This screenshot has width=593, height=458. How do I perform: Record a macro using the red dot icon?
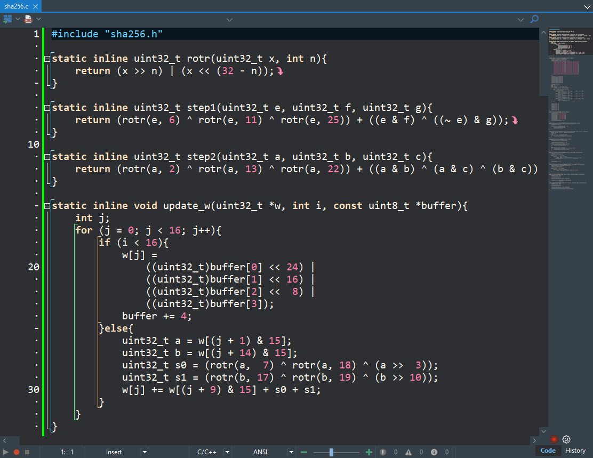17,452
